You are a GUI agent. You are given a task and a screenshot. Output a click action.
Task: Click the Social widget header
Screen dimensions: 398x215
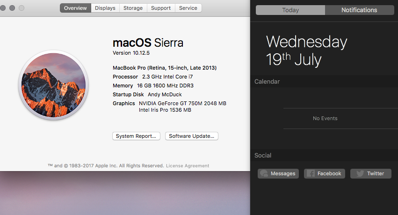click(x=324, y=156)
